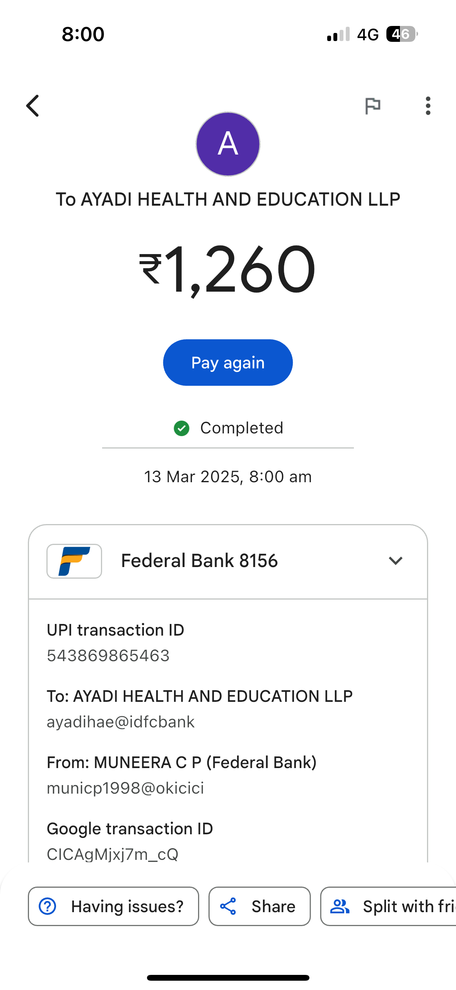Tap the question mark help icon
Viewport: 456px width, 990px height.
[48, 906]
